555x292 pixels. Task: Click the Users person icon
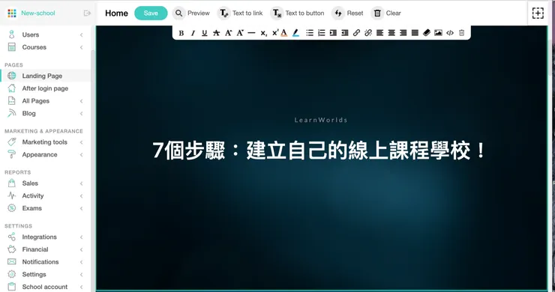(12, 34)
